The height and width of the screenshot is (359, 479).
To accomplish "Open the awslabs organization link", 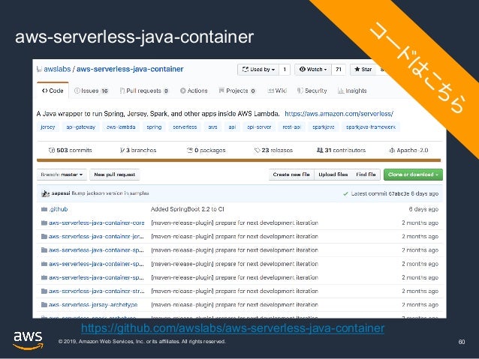I will pos(57,69).
